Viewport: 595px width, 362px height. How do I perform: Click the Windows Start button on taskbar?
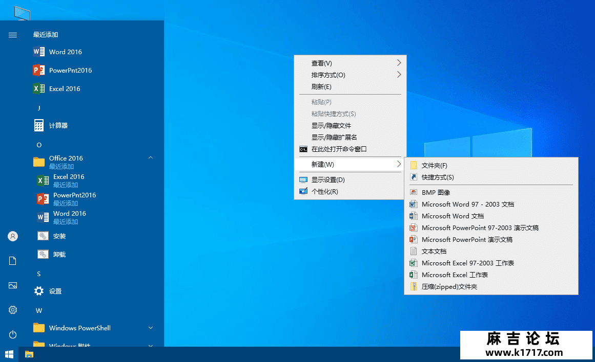click(x=9, y=354)
